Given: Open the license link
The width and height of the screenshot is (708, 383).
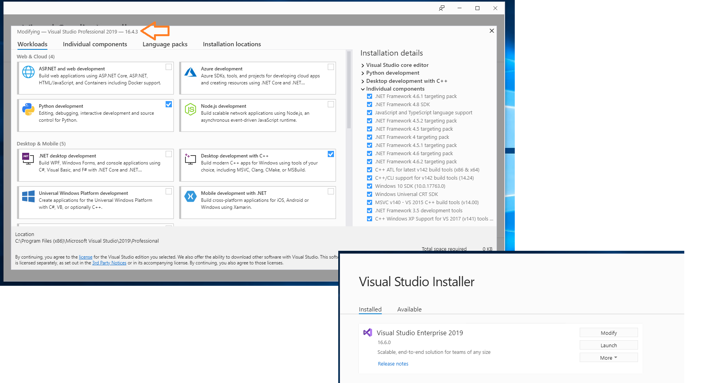Looking at the screenshot, I should tap(86, 257).
